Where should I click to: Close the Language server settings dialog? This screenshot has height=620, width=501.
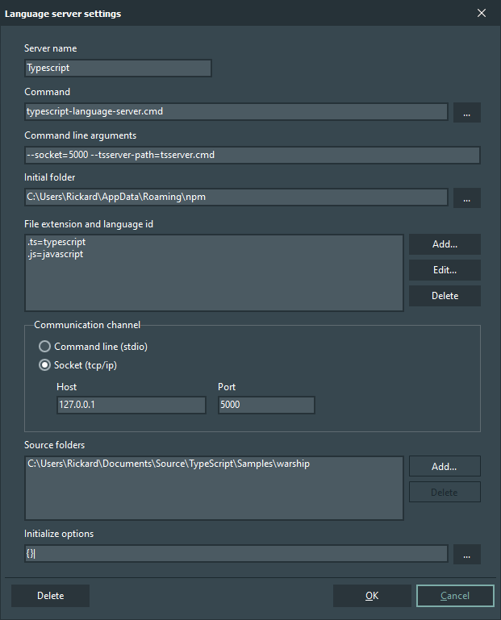click(482, 13)
